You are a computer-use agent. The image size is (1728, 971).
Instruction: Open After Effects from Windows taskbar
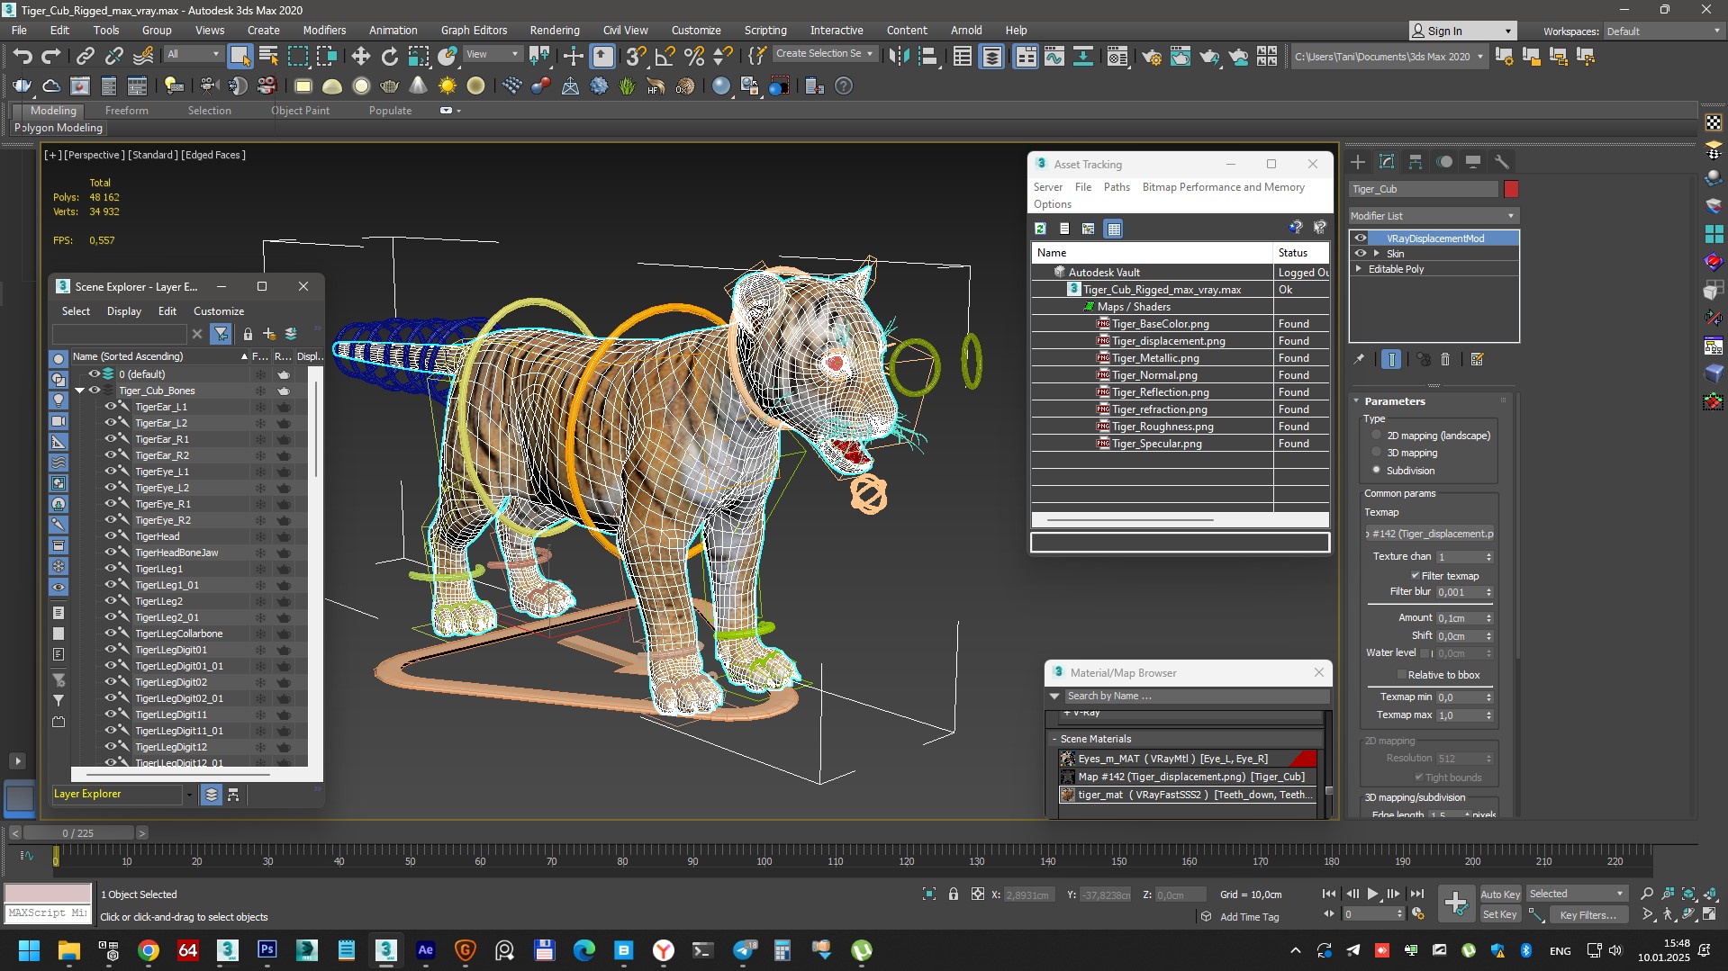425,950
